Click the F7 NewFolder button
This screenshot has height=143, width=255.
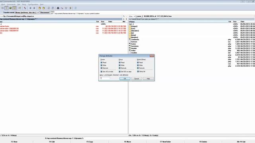165,141
